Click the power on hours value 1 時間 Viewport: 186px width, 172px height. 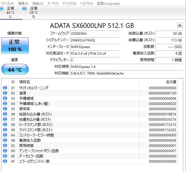169,60
